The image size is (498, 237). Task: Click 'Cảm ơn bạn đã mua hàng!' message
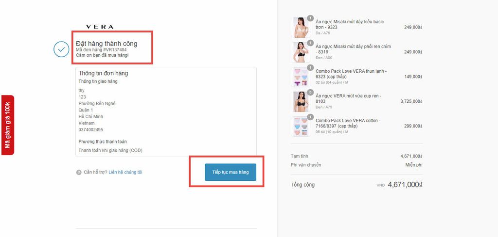click(102, 55)
